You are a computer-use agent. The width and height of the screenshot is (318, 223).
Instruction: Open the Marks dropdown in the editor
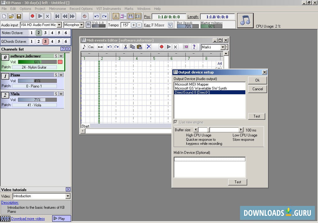point(223,47)
